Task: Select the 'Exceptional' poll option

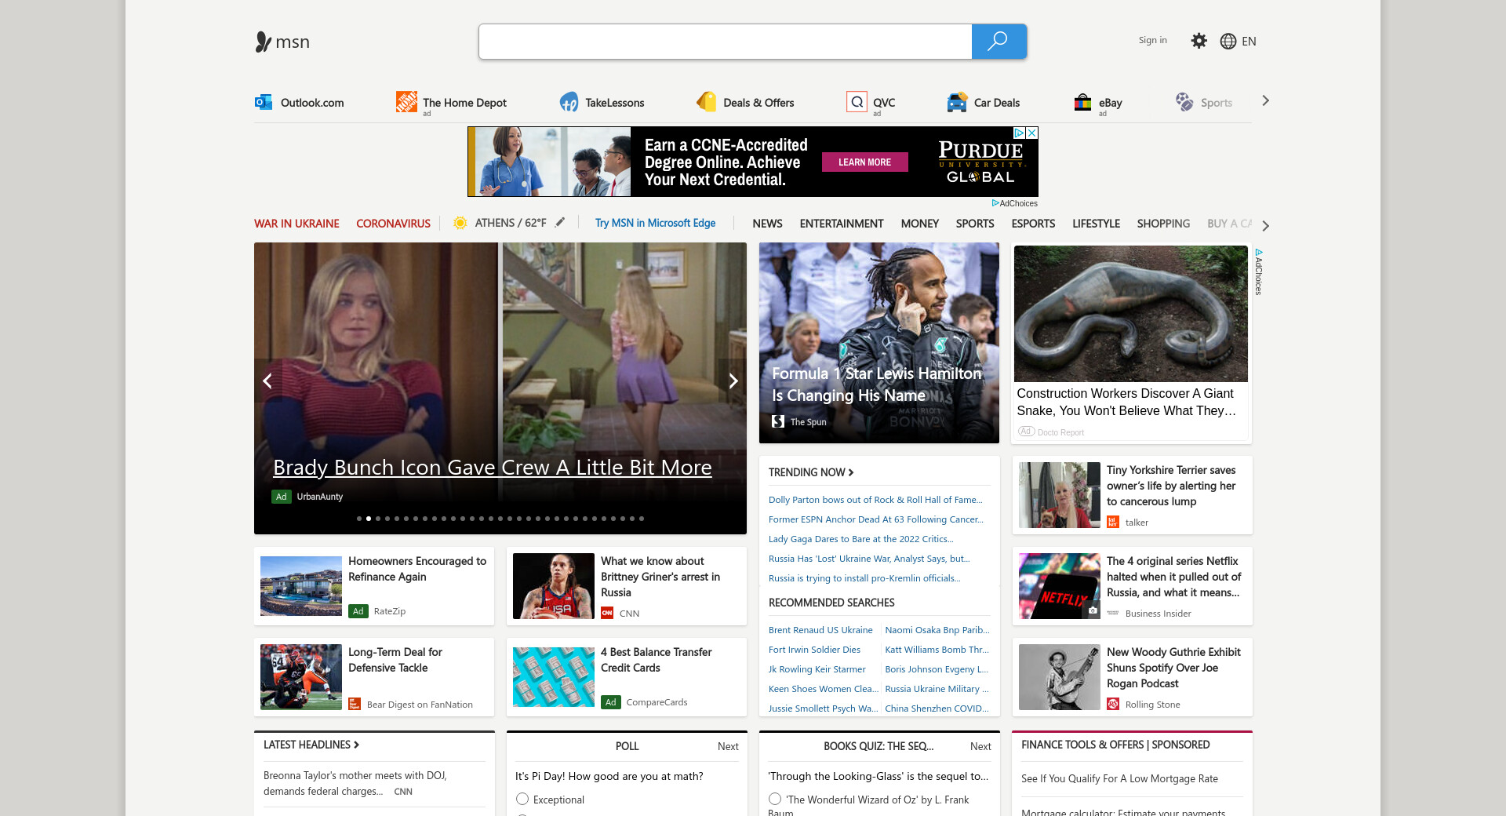Action: (x=522, y=799)
